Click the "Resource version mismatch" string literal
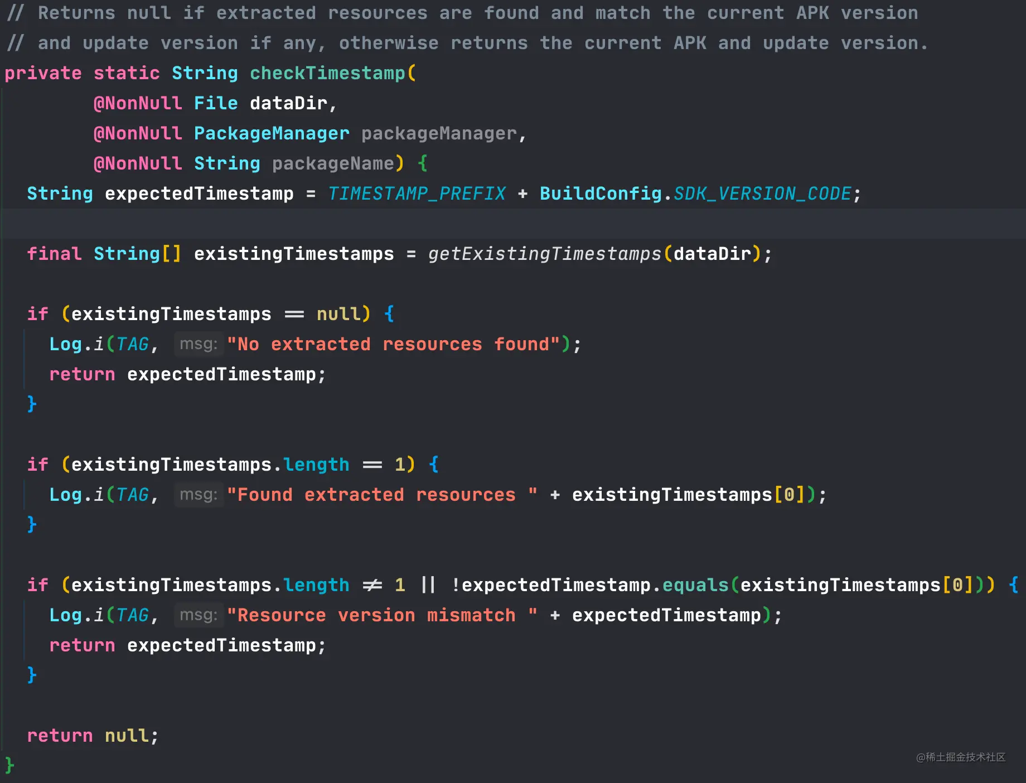This screenshot has width=1026, height=783. coord(383,615)
